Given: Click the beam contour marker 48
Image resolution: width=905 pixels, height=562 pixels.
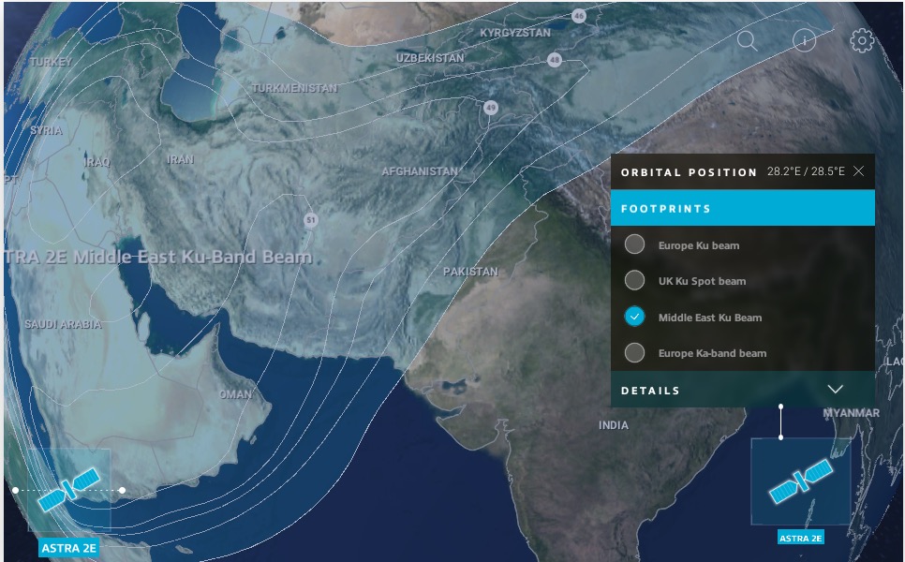Looking at the screenshot, I should tap(554, 59).
